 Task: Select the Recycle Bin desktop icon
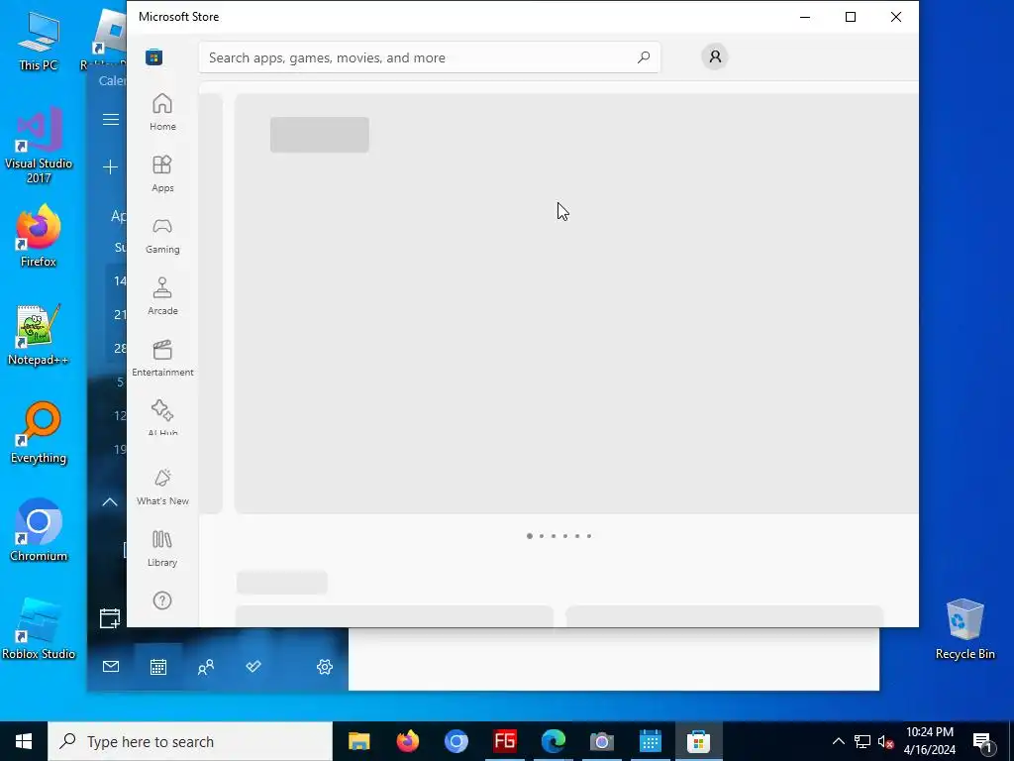click(x=964, y=629)
